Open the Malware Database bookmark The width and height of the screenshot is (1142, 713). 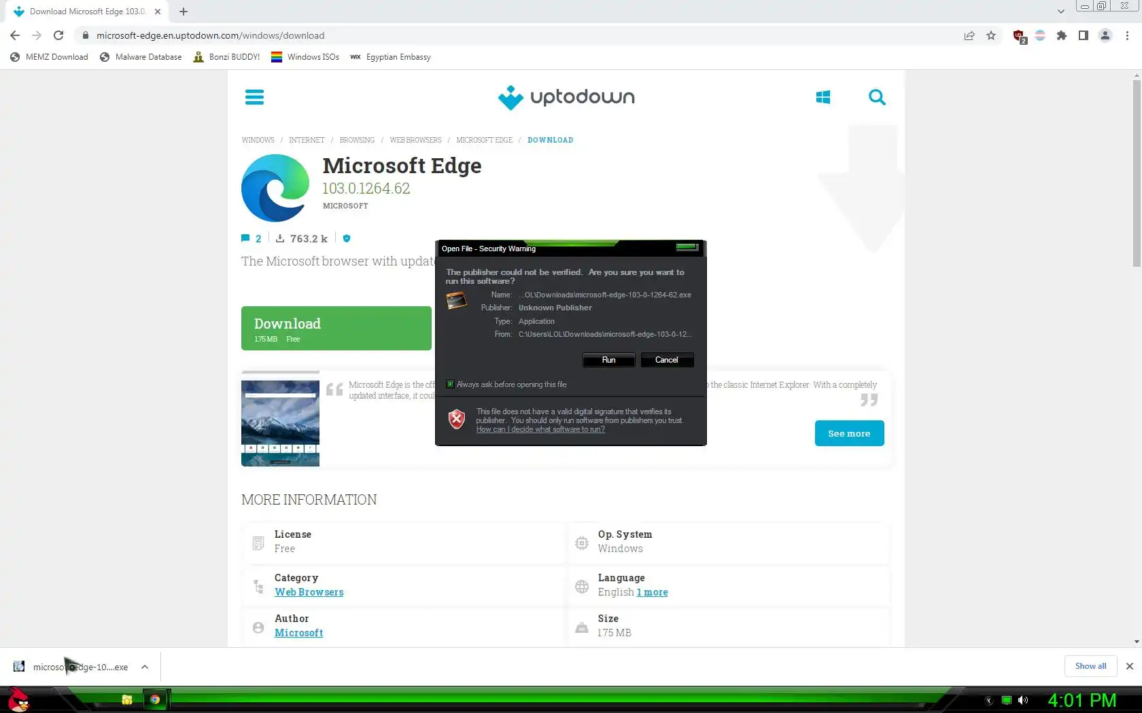pyautogui.click(x=141, y=57)
